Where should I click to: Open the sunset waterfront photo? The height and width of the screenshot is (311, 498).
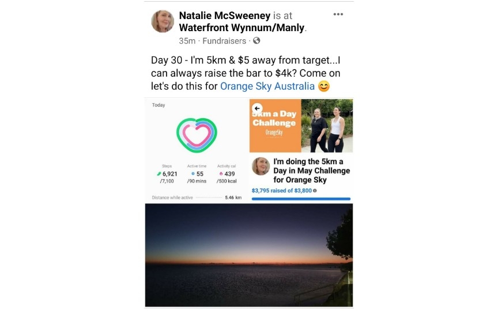tap(248, 255)
